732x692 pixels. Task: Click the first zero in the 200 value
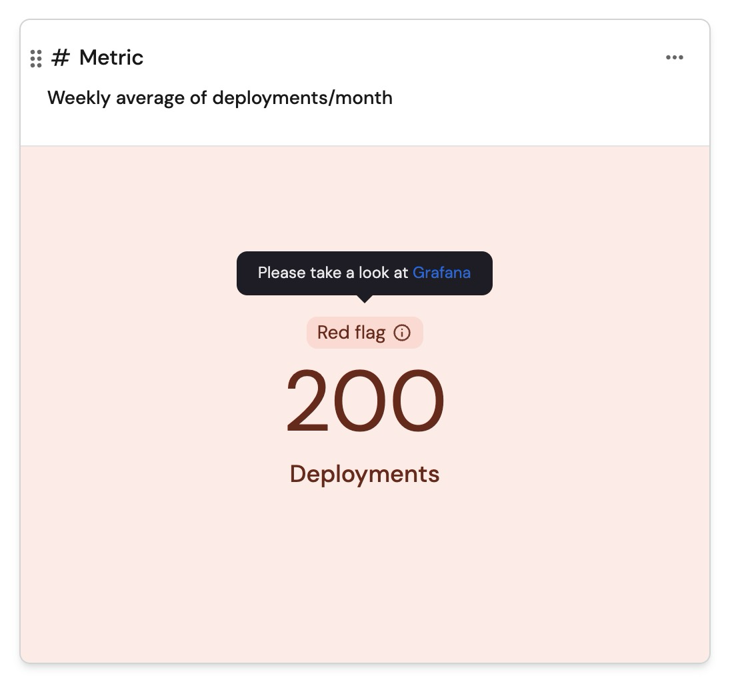(365, 402)
